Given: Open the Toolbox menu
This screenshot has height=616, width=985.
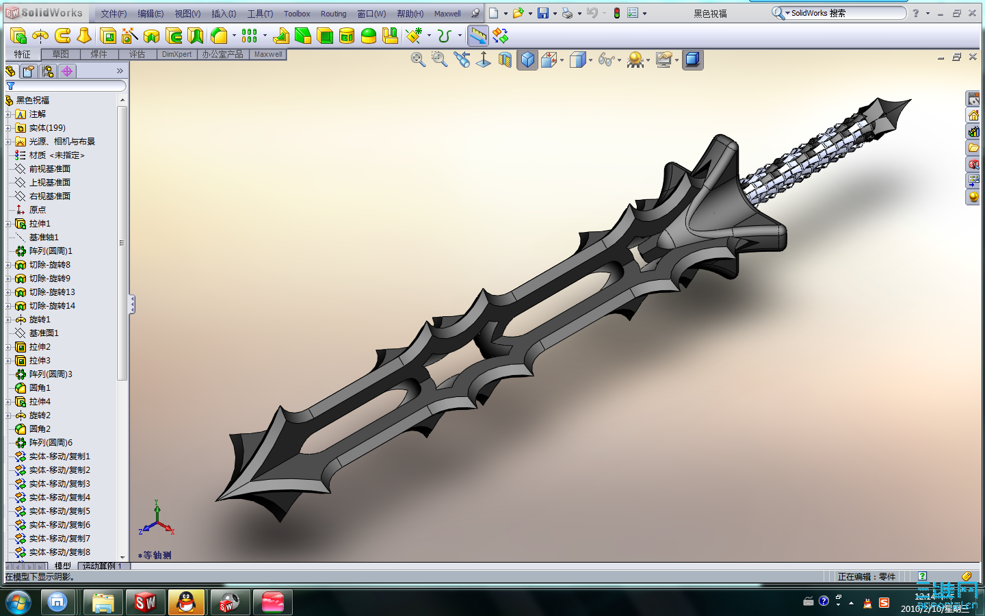Looking at the screenshot, I should [x=297, y=14].
